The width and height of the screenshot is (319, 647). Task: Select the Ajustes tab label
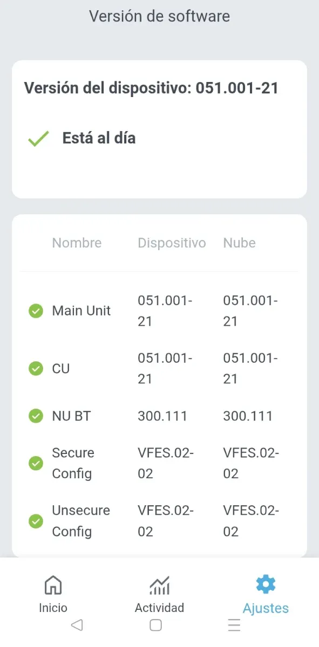265,608
